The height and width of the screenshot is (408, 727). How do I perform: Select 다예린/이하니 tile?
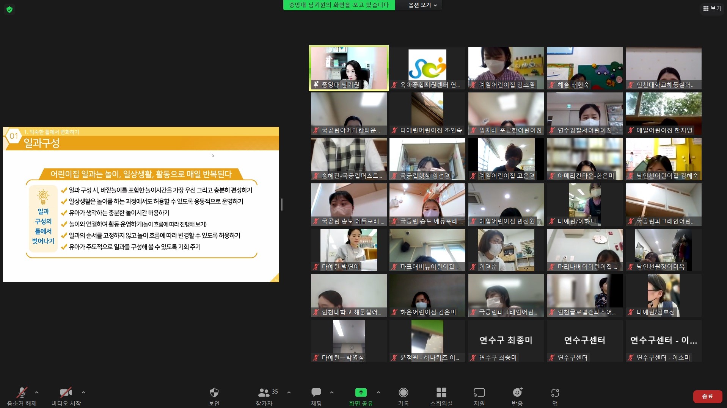[x=585, y=205]
